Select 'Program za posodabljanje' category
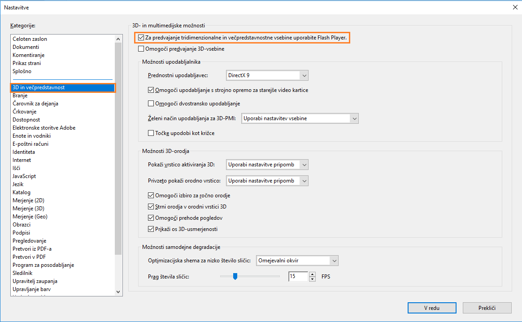 pos(63,265)
